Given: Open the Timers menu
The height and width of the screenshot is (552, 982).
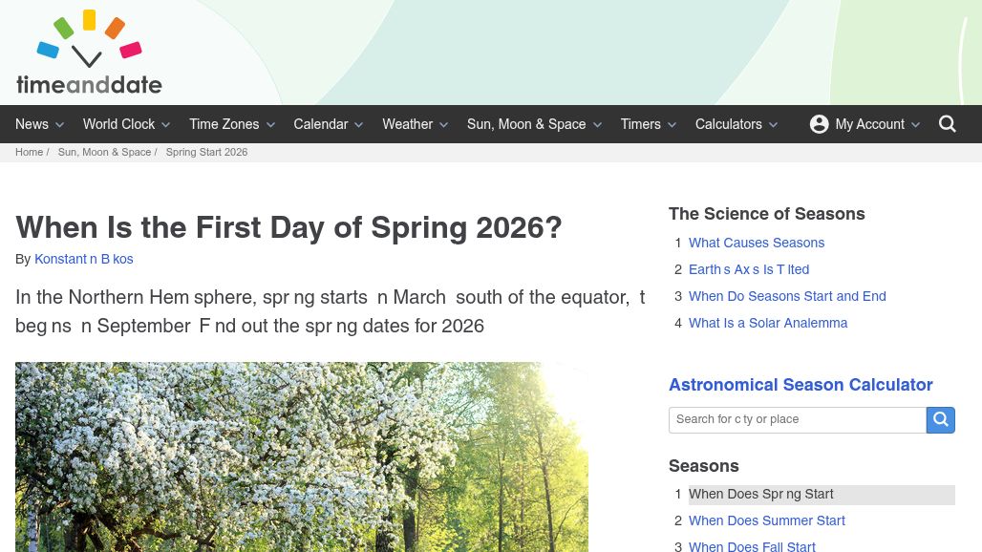Looking at the screenshot, I should coord(640,124).
